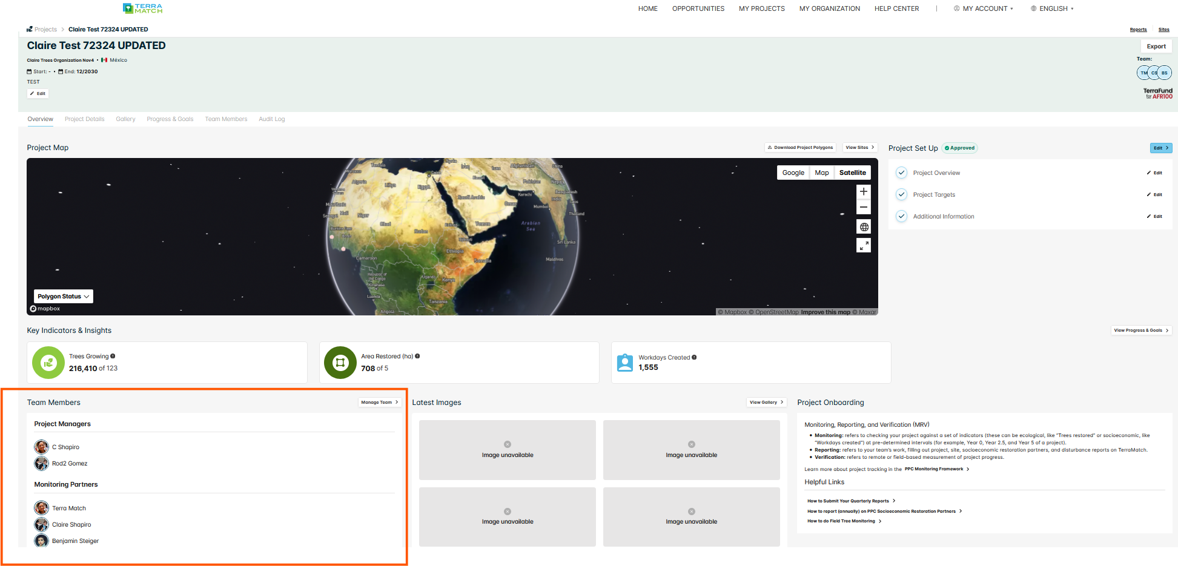Zoom out on the project map
Screen dimensions: 1178x566
(864, 207)
